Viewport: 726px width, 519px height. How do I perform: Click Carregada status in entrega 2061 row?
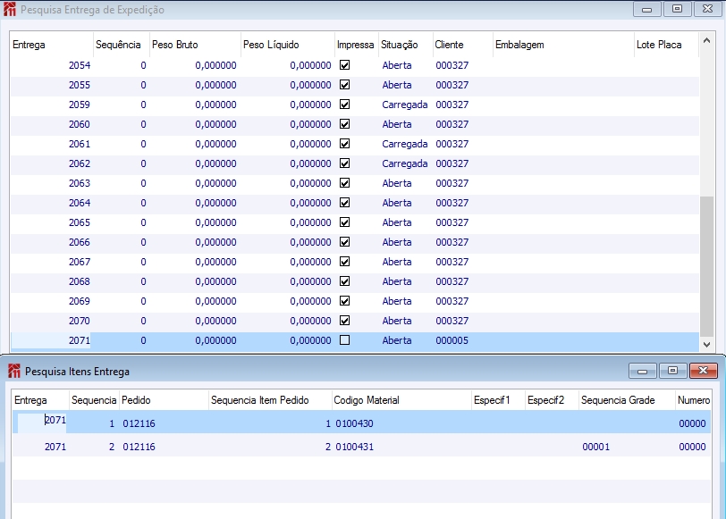click(x=405, y=144)
